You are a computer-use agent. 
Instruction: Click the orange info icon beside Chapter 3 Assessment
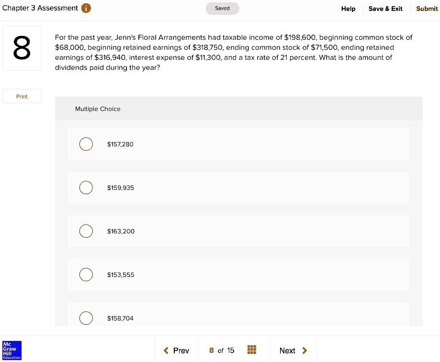86,8
